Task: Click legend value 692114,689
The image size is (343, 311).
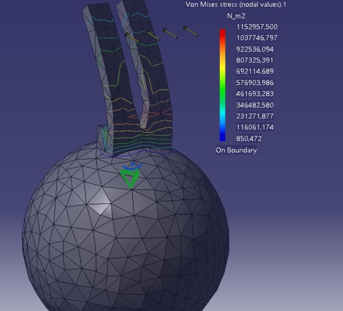Action: pos(255,71)
